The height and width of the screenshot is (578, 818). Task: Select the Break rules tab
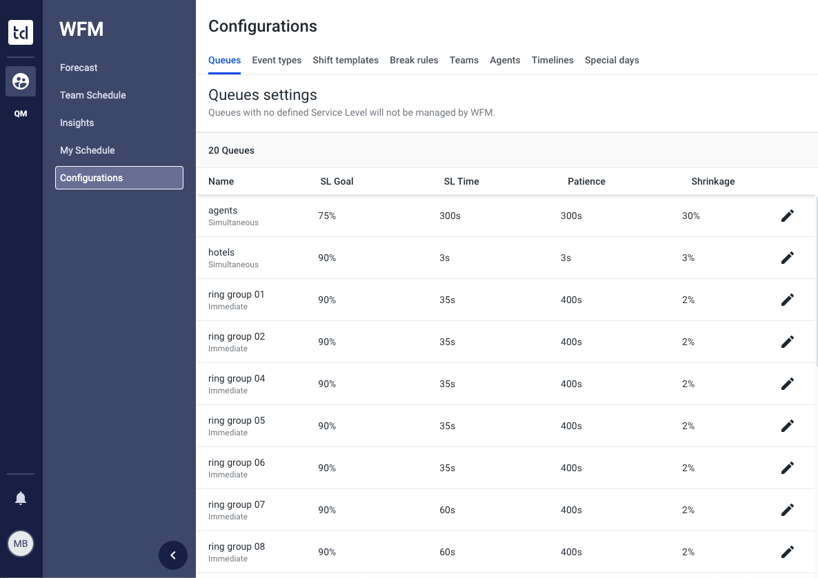(x=414, y=61)
